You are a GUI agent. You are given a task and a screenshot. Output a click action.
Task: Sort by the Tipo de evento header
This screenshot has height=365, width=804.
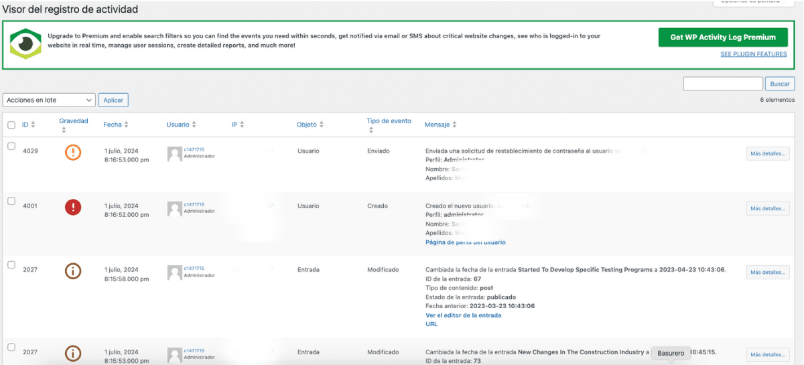pos(389,121)
